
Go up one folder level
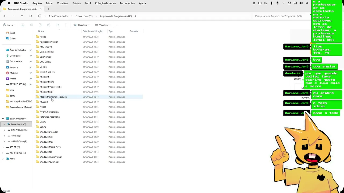coord(22,16)
